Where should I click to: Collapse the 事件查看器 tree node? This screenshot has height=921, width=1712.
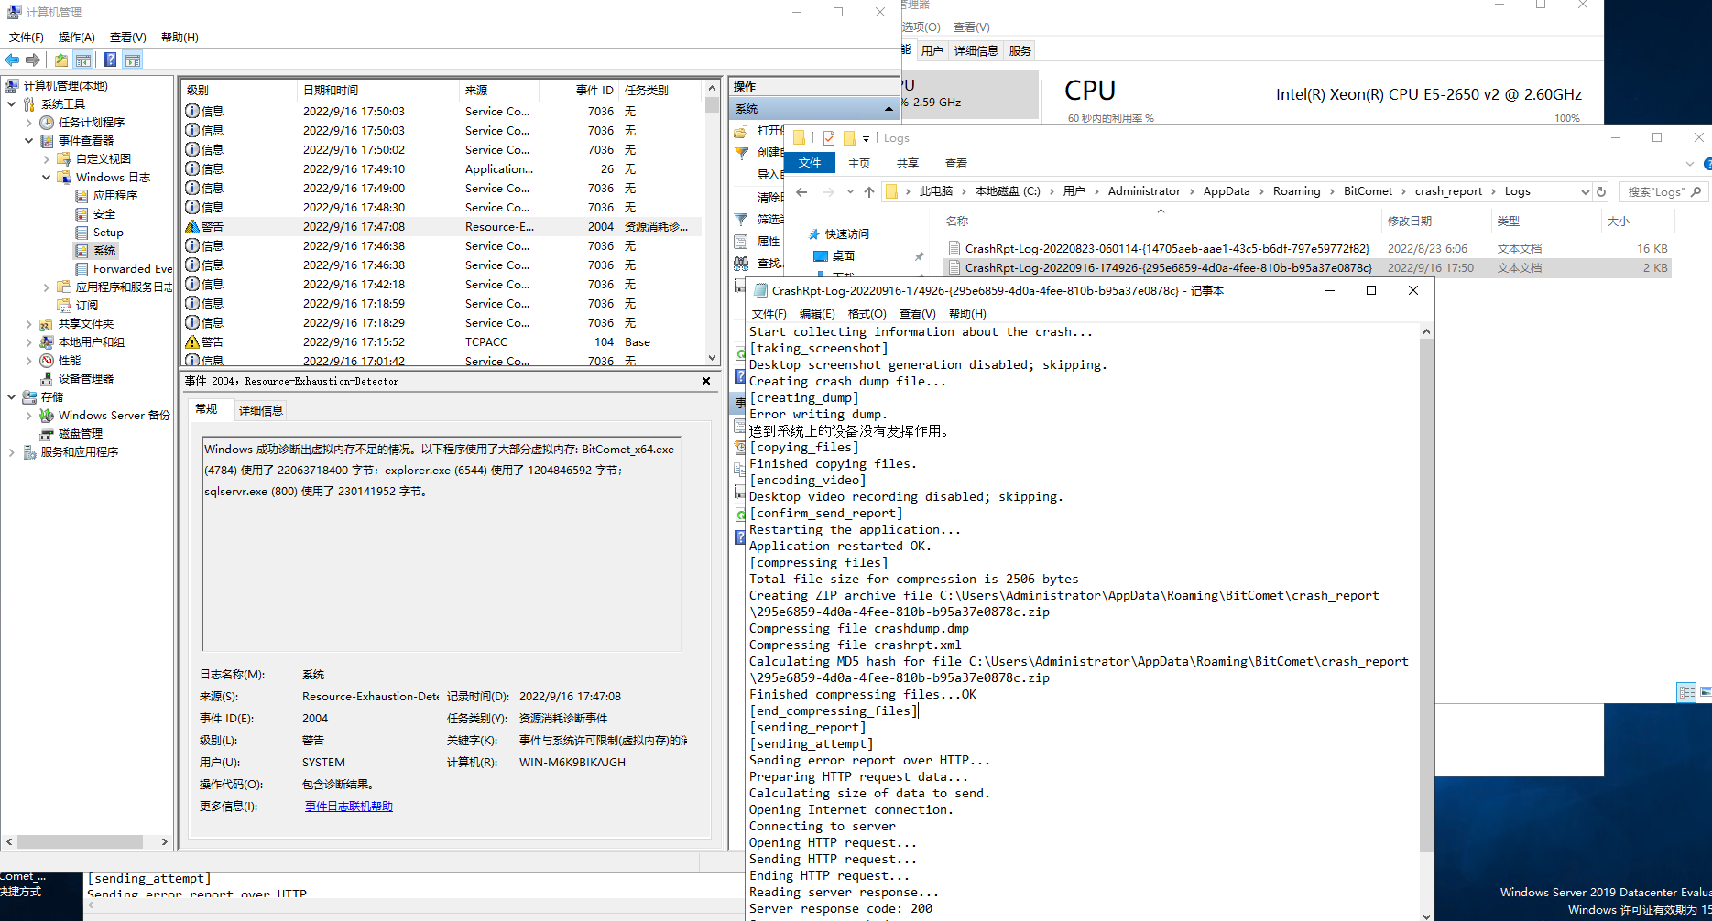28,140
